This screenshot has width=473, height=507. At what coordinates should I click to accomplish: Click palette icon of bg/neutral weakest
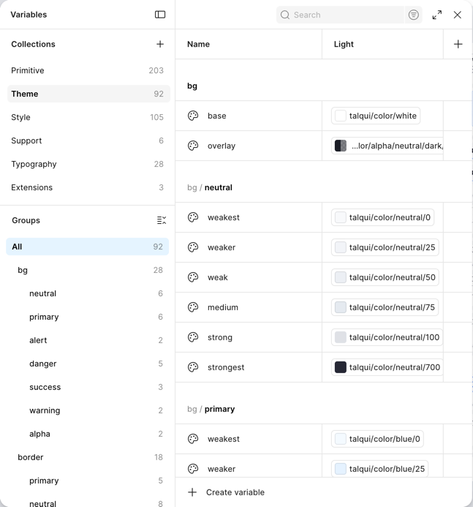pos(193,217)
